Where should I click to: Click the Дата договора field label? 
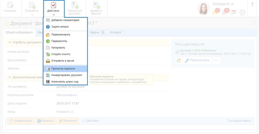(17, 60)
